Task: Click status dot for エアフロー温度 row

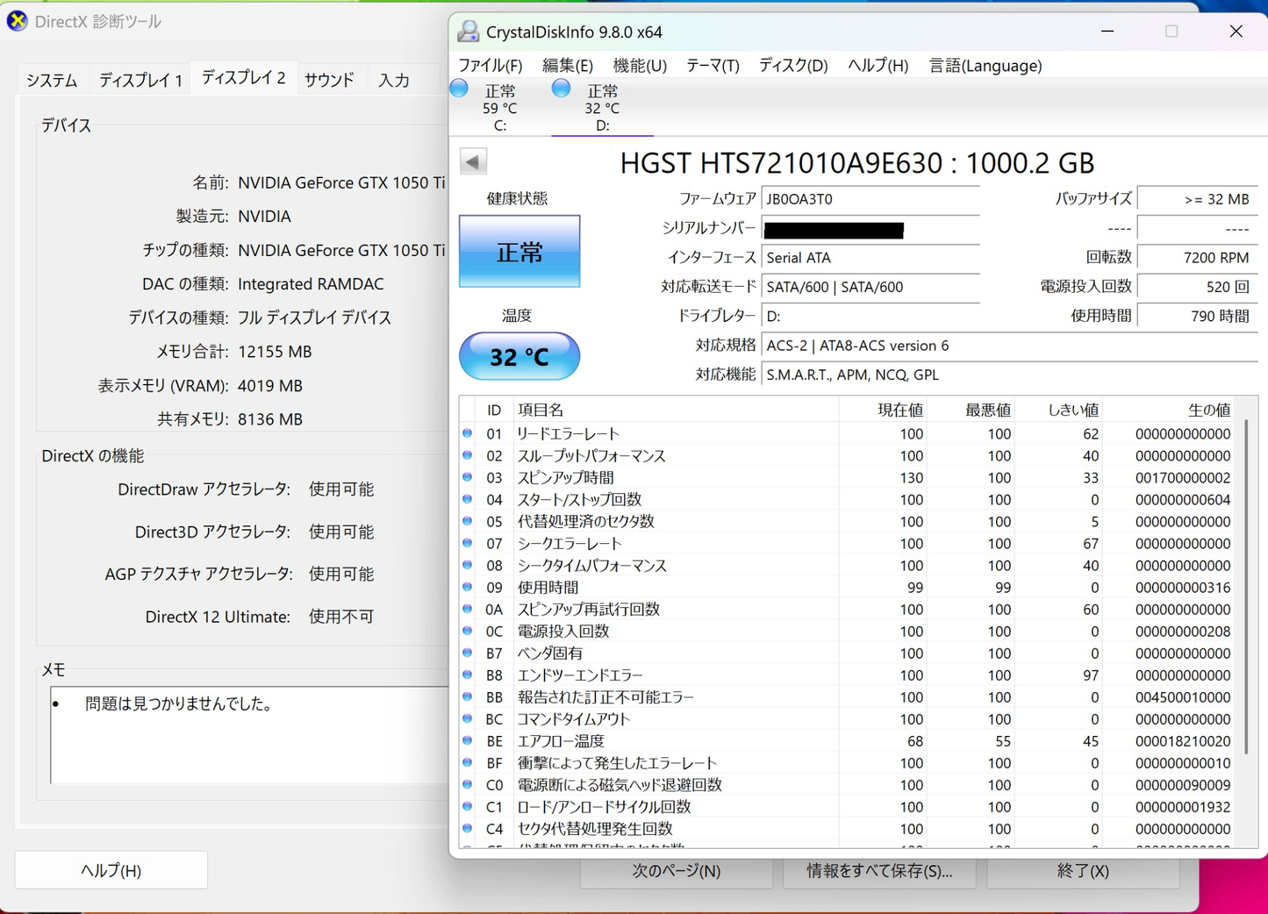Action: point(468,740)
